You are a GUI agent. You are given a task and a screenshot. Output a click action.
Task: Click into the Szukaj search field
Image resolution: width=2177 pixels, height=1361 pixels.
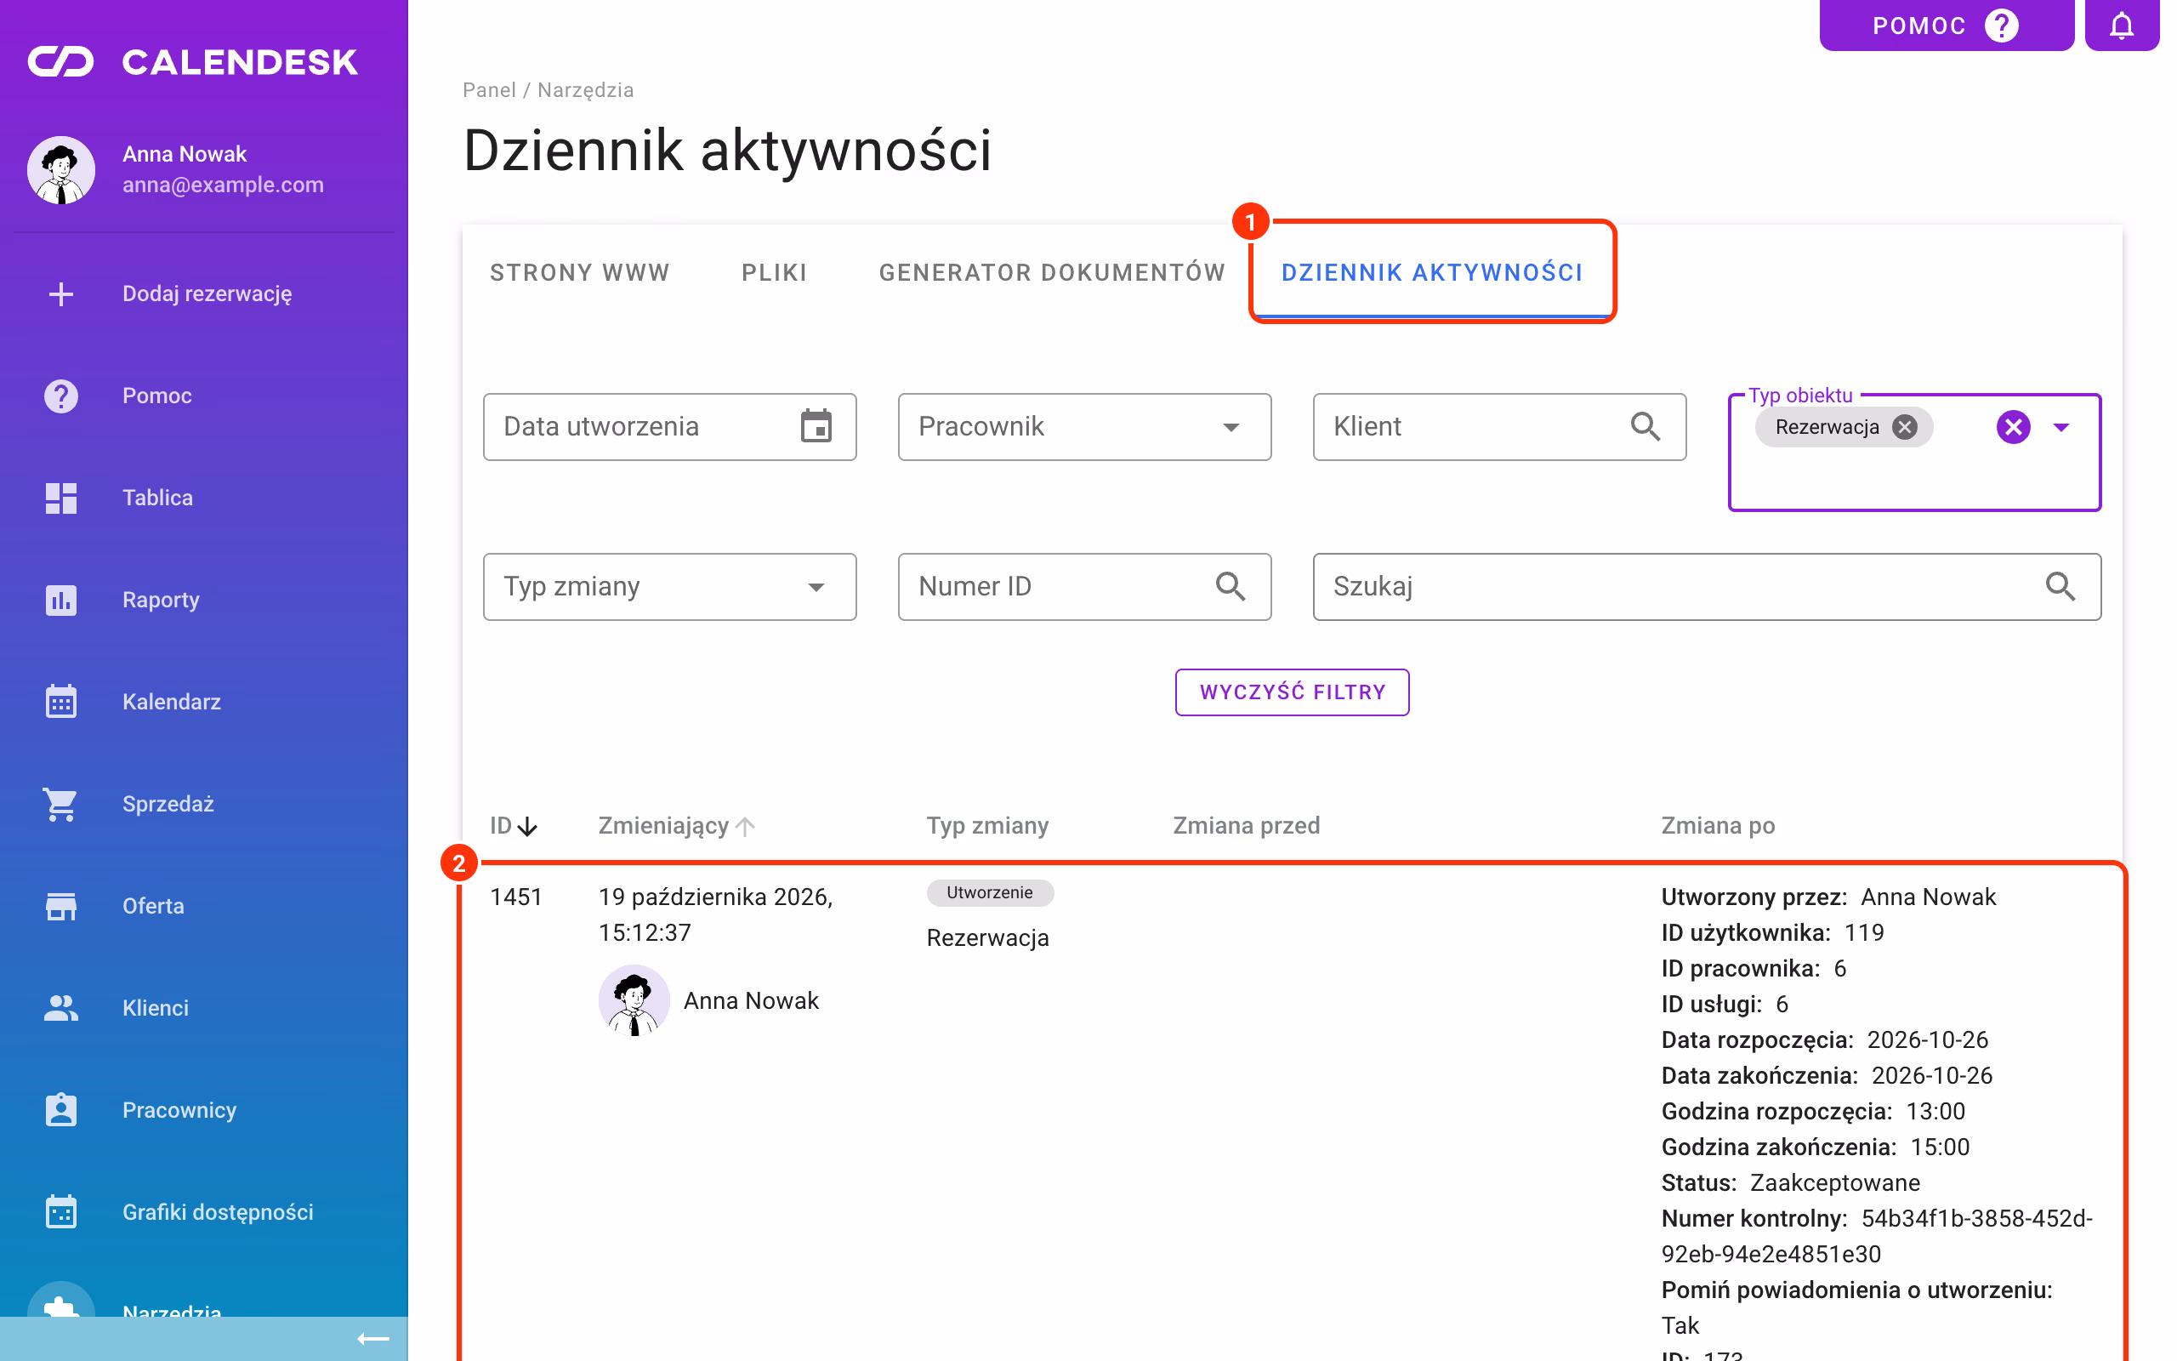click(x=1707, y=587)
